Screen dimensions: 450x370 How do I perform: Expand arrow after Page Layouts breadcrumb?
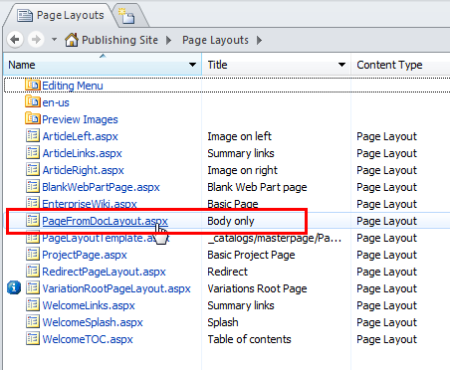[259, 40]
